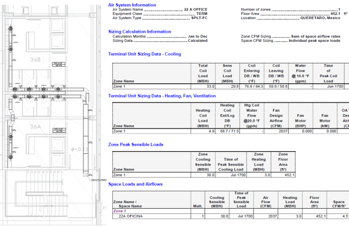Select the Fan Design Airflow value 2037

[x=283, y=132]
